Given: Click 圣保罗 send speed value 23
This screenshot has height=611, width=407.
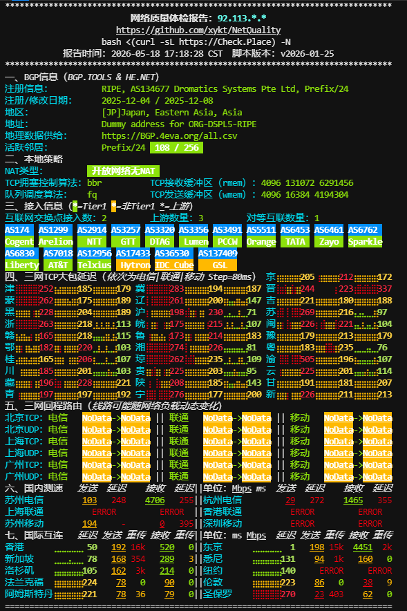Looking at the screenshot, I should pyautogui.click(x=319, y=594).
